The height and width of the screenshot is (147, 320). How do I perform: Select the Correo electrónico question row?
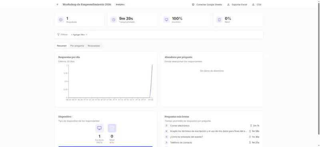click(212, 126)
